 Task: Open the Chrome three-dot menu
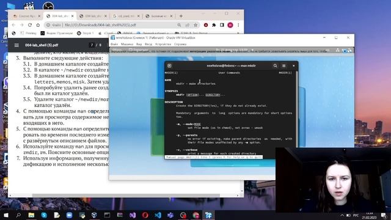click(x=238, y=25)
